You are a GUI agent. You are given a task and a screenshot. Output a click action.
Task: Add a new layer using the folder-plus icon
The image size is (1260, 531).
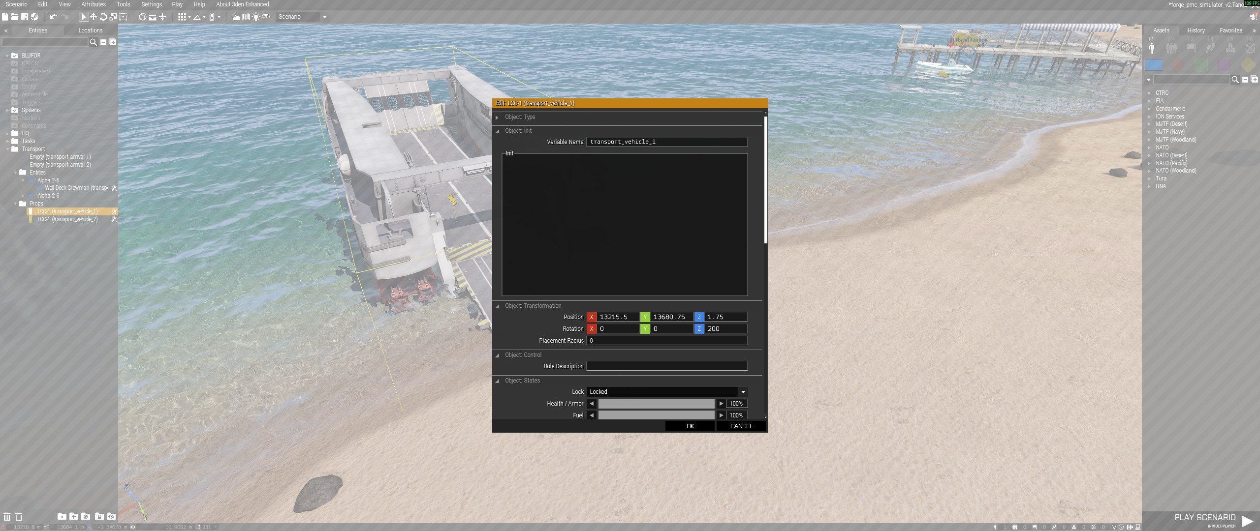click(x=73, y=516)
